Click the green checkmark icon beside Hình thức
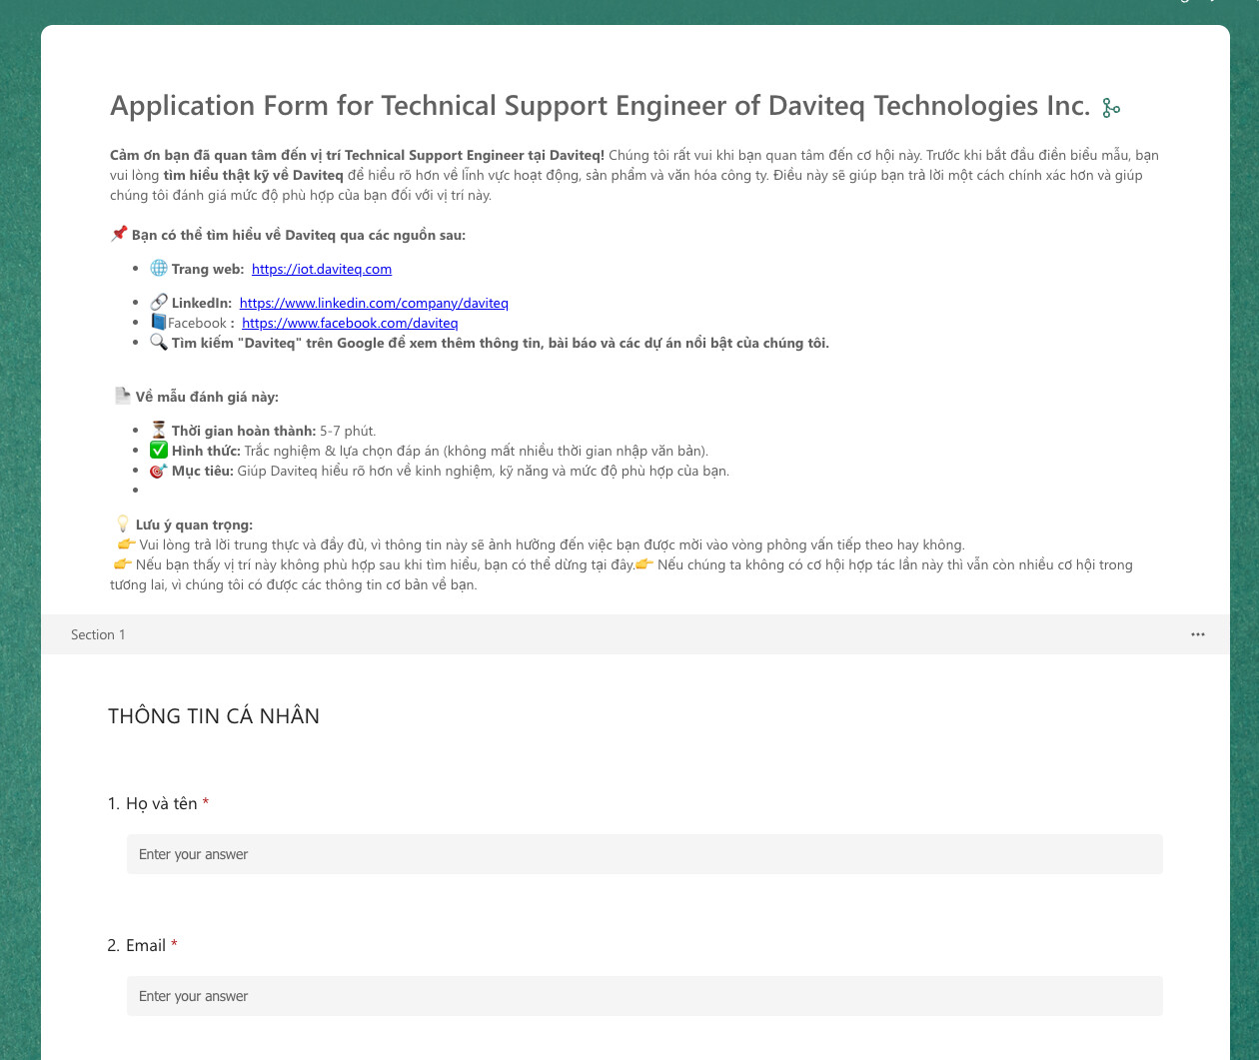Viewport: 1259px width, 1060px height. [x=159, y=450]
